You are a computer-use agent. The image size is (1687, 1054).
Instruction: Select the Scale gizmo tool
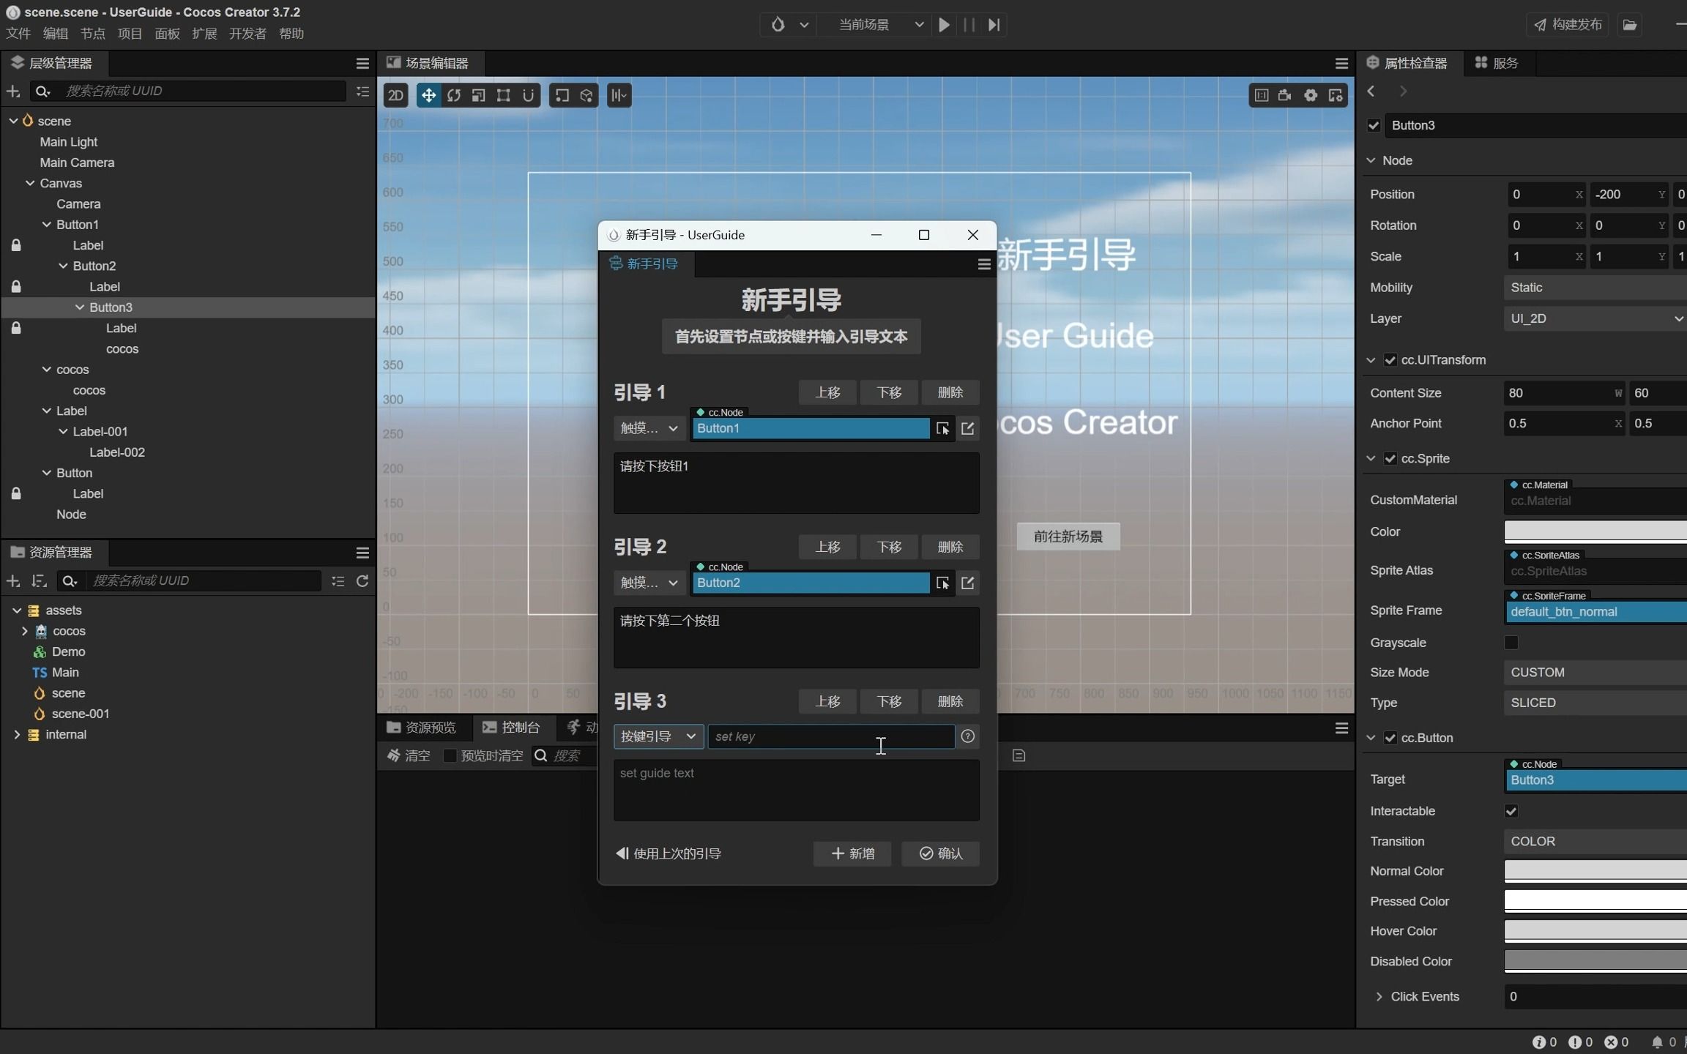478,95
